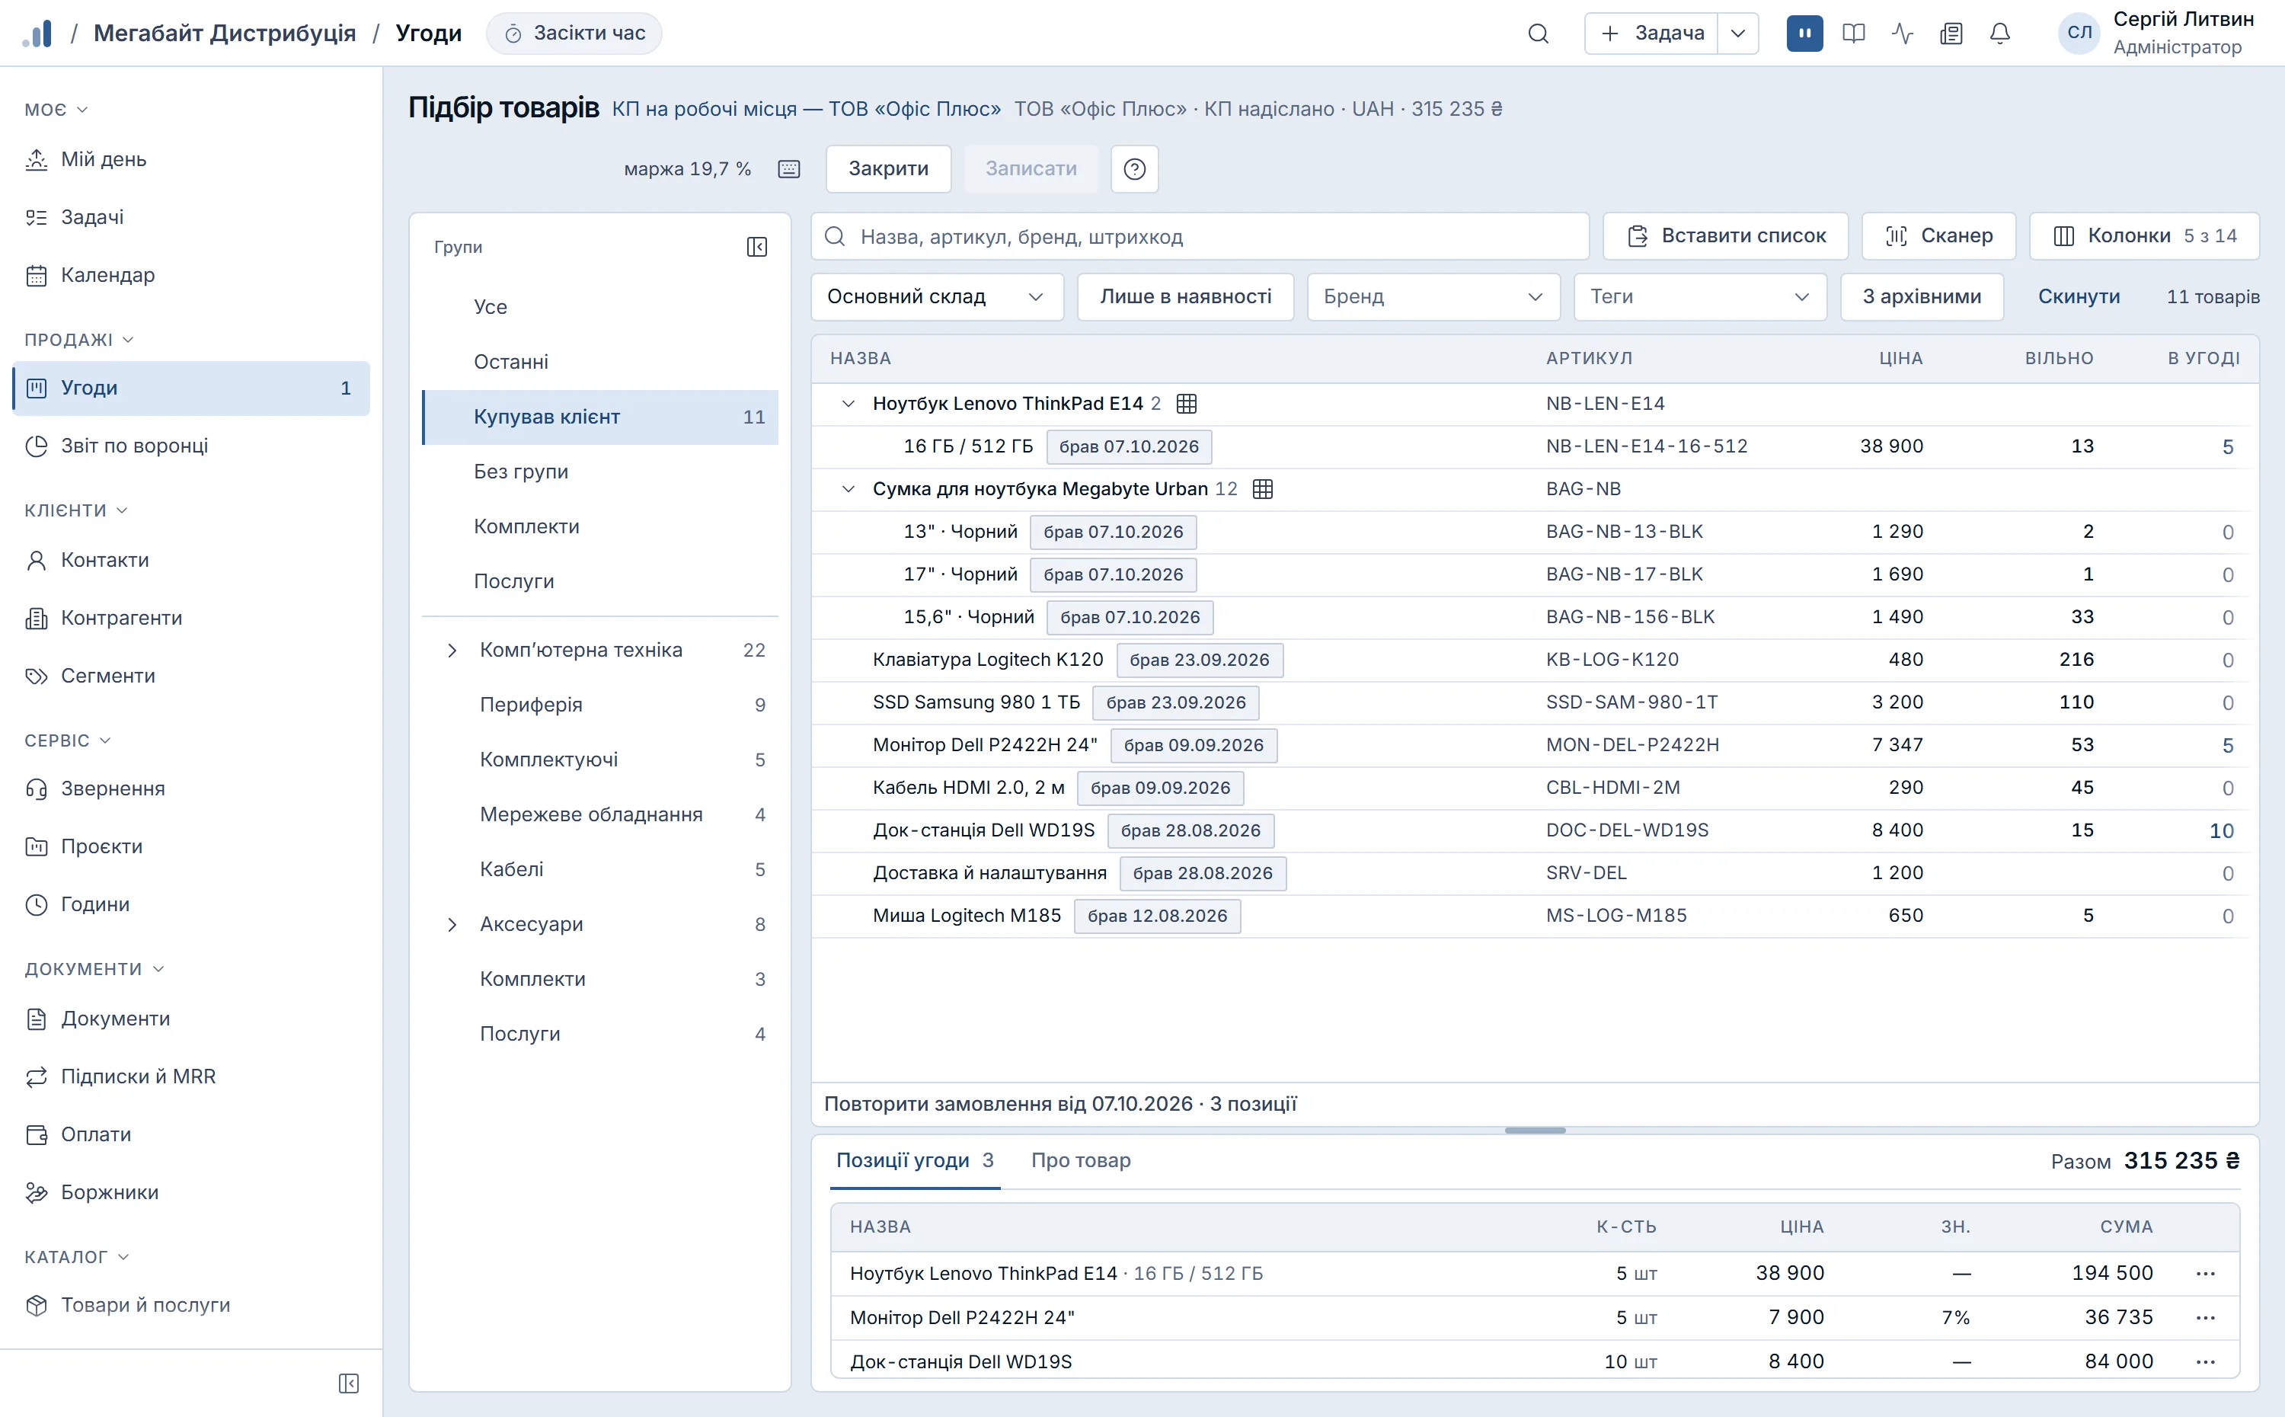The image size is (2285, 1417).
Task: Select the Позиції угоди tab
Action: (914, 1160)
